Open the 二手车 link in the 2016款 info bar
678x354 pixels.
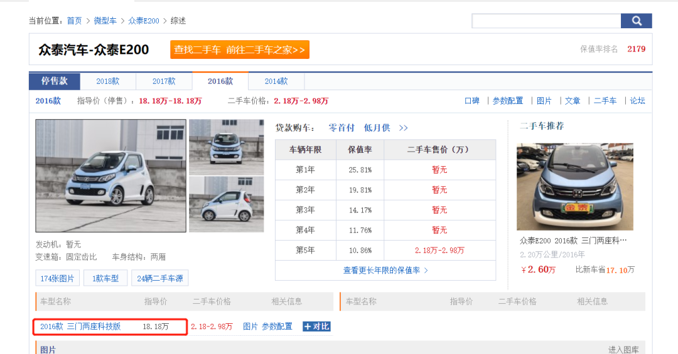point(605,101)
